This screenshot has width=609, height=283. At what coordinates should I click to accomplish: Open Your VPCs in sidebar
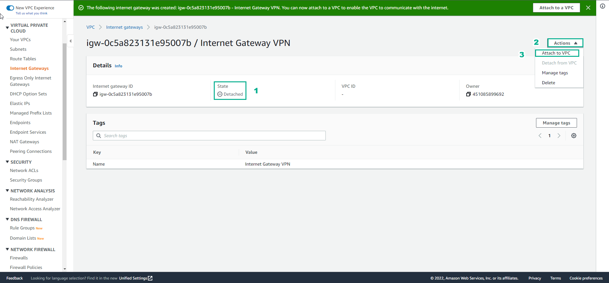(20, 40)
